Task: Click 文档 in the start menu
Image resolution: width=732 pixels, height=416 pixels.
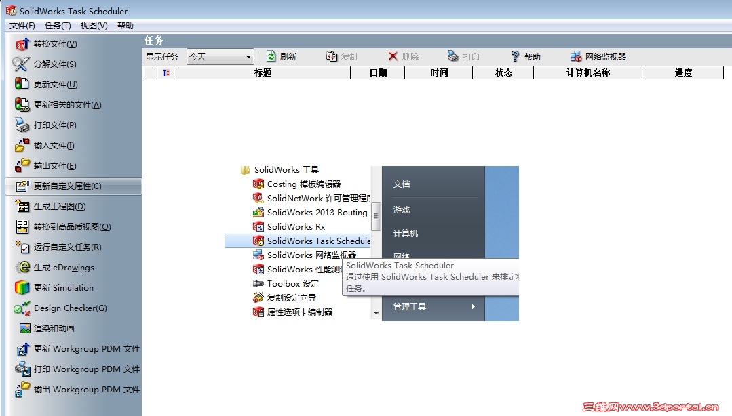Action: (402, 184)
